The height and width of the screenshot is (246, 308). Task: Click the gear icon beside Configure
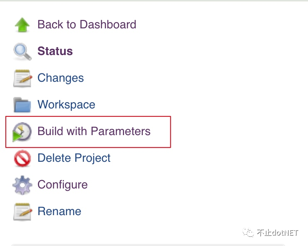(22, 185)
